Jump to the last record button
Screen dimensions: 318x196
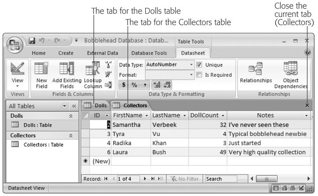(152, 179)
